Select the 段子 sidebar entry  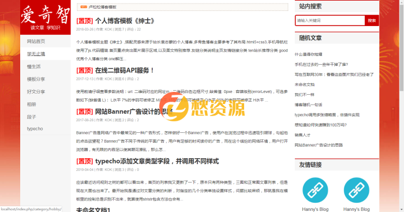click(x=31, y=117)
